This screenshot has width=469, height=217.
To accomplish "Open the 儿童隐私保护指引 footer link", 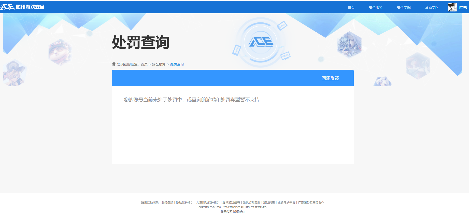I will click(208, 202).
